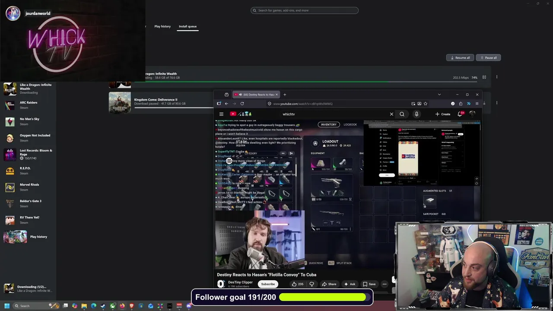Select RV There Yet? in sidebar
This screenshot has height=311, width=553.
[x=28, y=220]
